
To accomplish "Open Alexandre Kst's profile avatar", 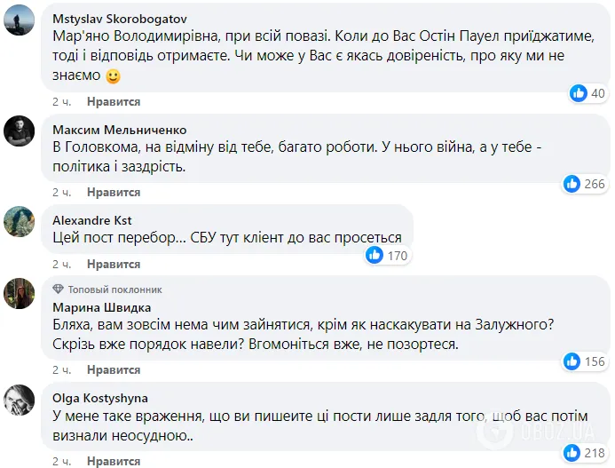I will [x=20, y=221].
